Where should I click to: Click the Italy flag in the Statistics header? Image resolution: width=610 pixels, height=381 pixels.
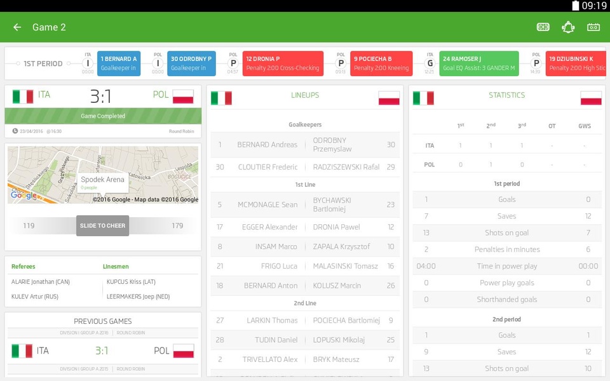(x=423, y=98)
